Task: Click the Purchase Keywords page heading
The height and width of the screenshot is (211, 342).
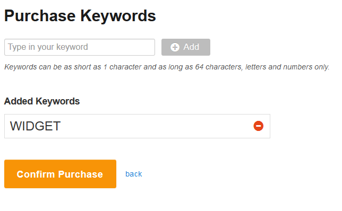Action: (80, 16)
